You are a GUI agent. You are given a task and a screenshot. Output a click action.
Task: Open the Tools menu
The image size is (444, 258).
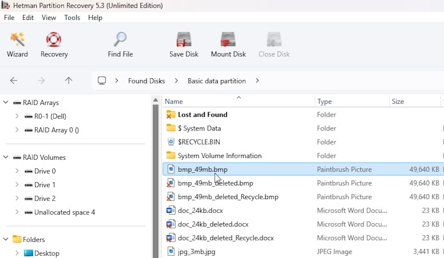tap(72, 18)
